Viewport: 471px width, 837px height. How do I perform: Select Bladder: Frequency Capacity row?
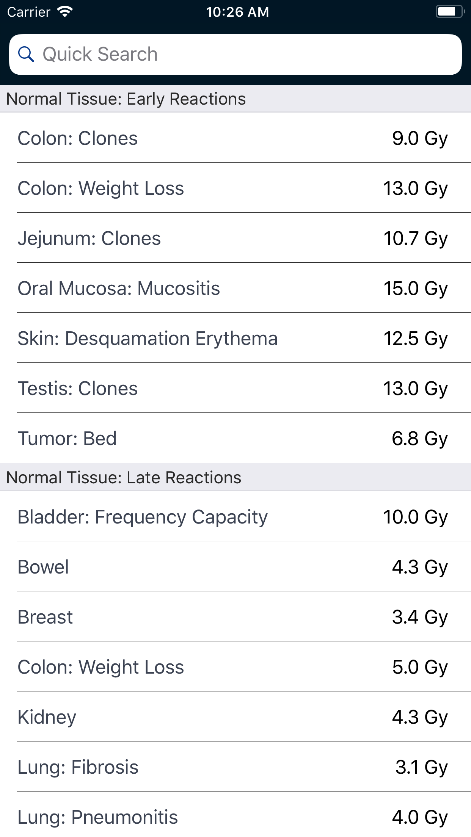[x=235, y=517]
